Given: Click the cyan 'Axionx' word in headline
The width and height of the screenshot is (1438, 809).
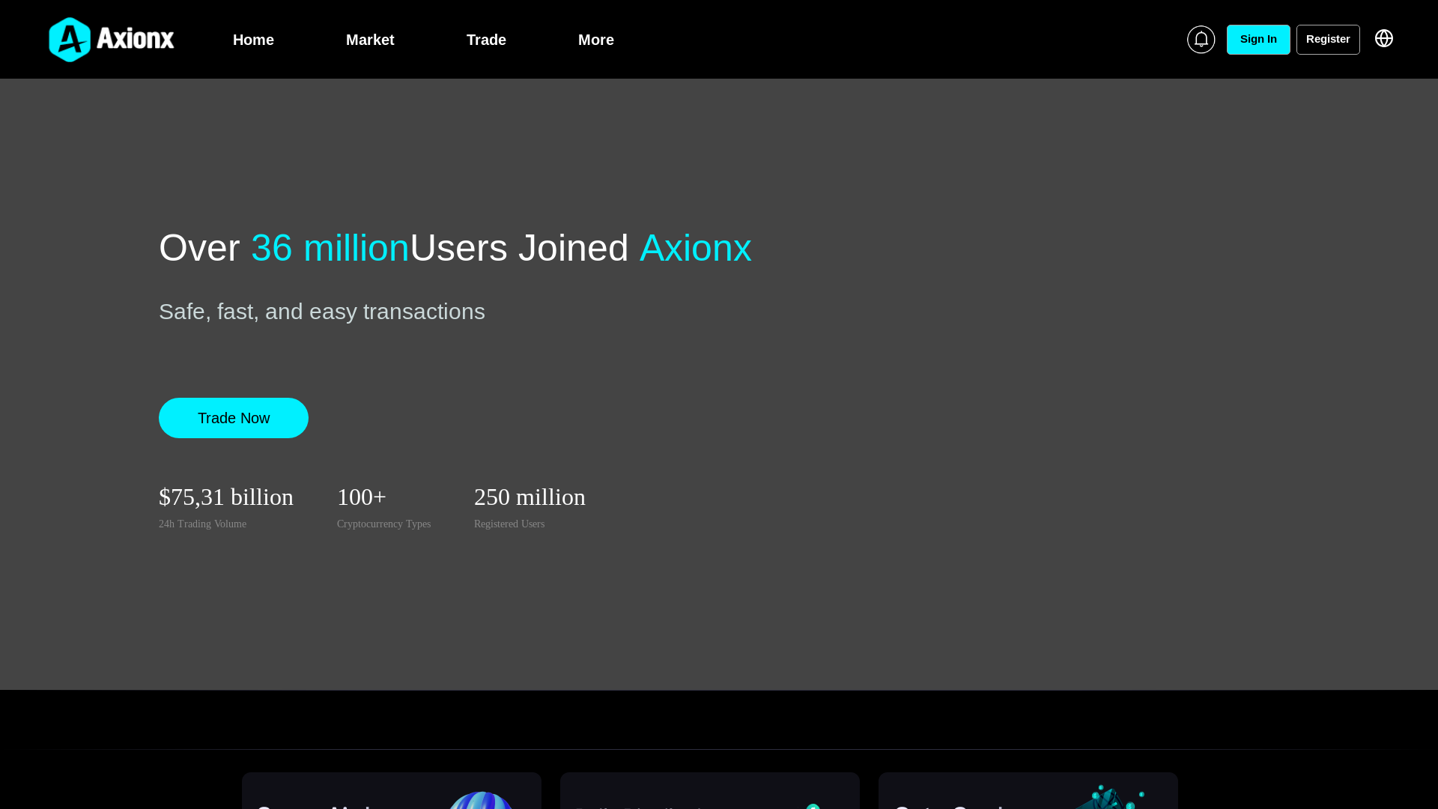Looking at the screenshot, I should click(695, 248).
